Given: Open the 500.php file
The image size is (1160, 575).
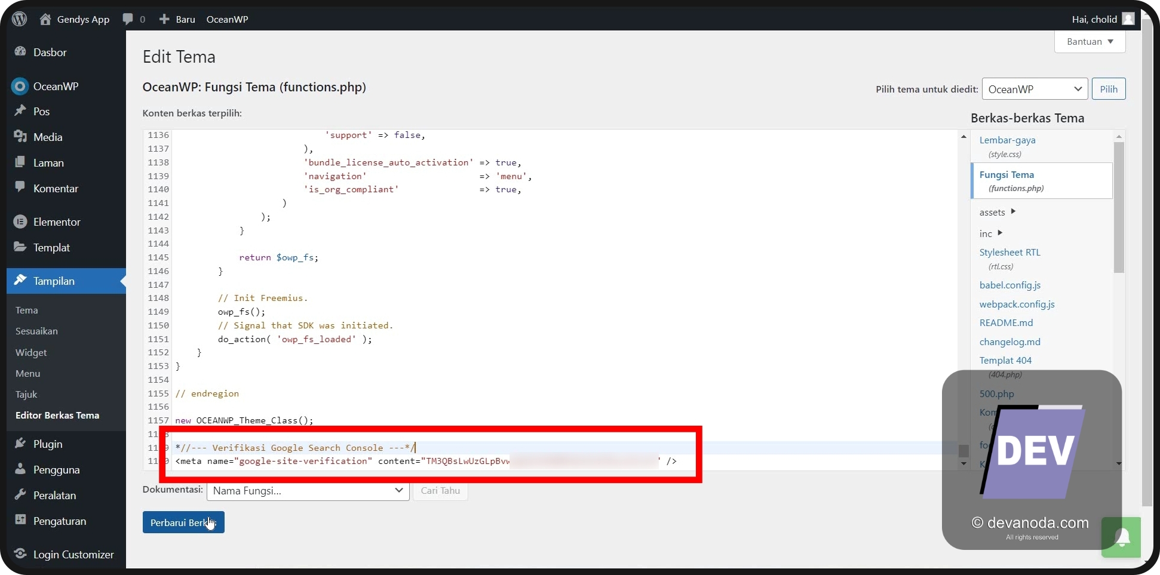Looking at the screenshot, I should 997,393.
